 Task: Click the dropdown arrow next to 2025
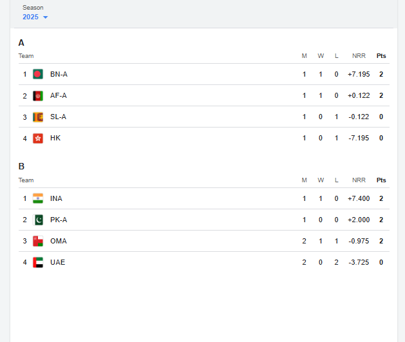tap(45, 17)
